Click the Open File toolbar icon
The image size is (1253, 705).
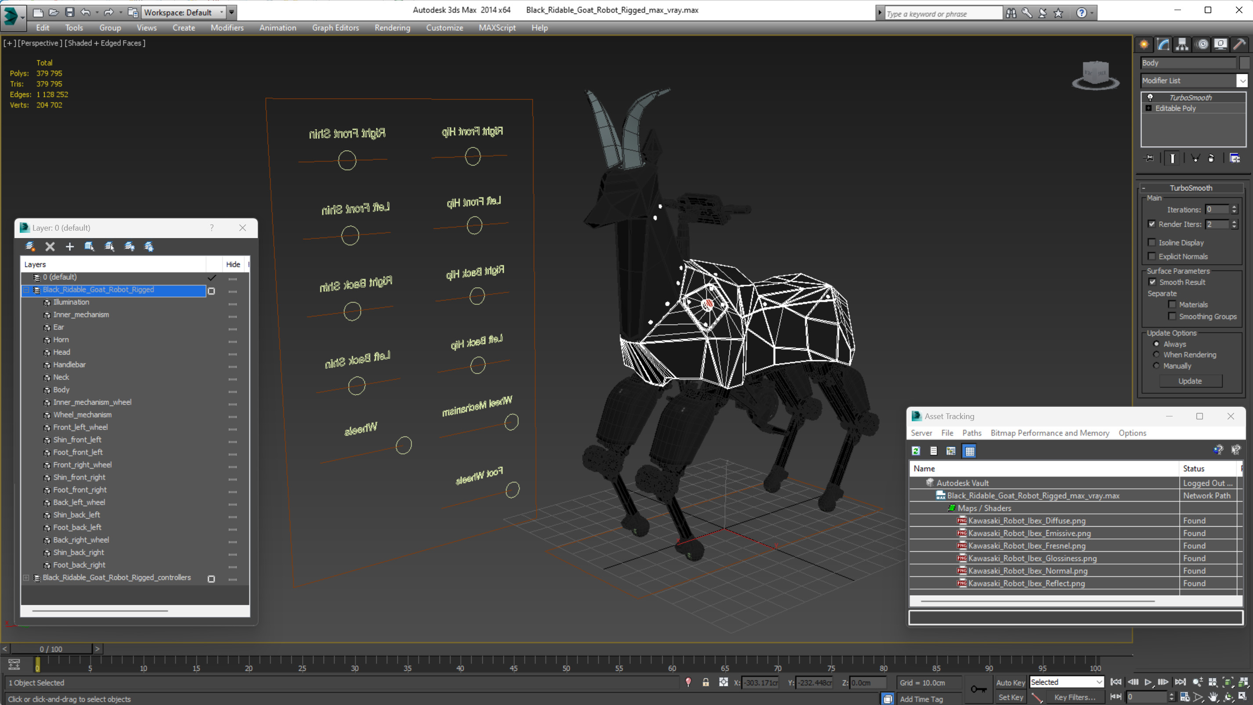tap(54, 12)
